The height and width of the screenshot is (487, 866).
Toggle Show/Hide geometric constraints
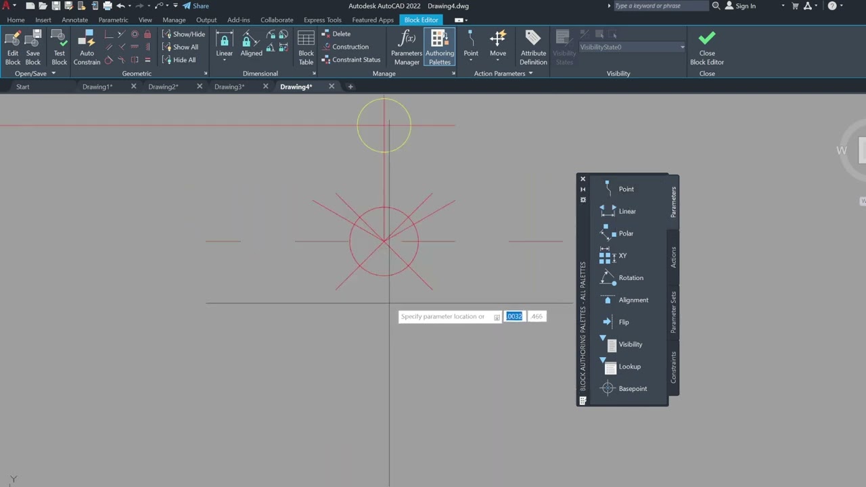click(x=183, y=34)
